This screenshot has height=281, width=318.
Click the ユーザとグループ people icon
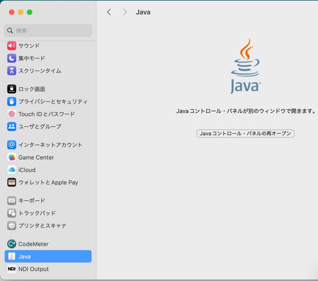(x=12, y=126)
